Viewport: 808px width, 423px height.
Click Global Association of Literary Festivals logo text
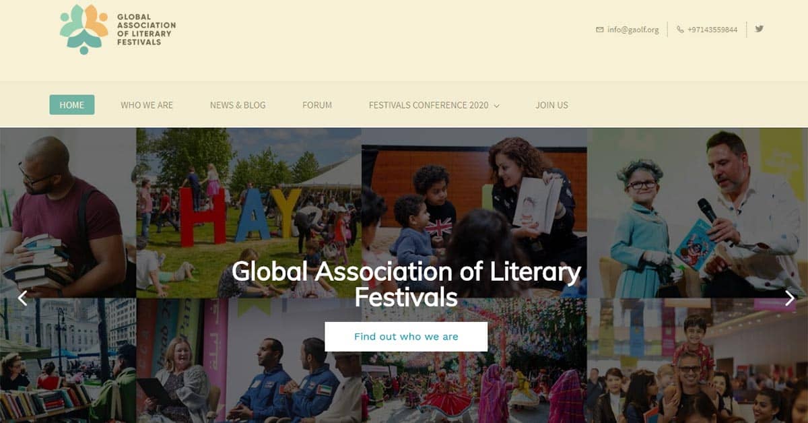146,30
